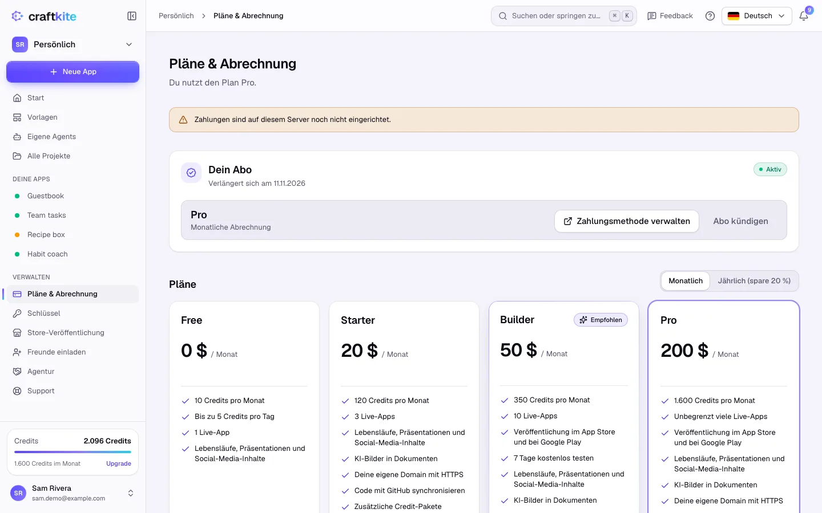Click the Schlüssel key icon
This screenshot has width=822, height=513.
17,313
